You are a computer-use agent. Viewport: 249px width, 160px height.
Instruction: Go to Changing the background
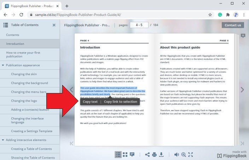coord(30,83)
